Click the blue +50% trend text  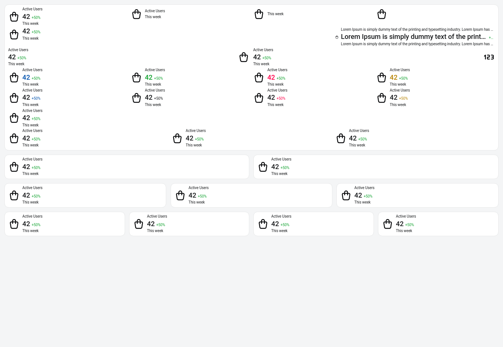(x=36, y=99)
